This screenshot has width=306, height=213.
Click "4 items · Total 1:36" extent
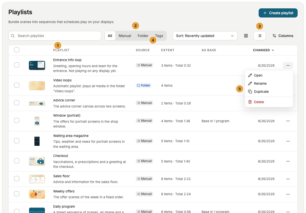[x=176, y=121]
